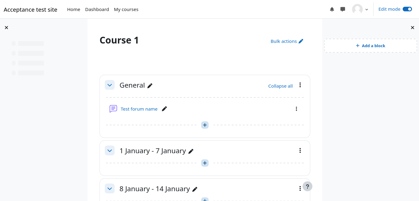Open the Test forum name actions menu
Image resolution: width=419 pixels, height=201 pixels.
(296, 109)
